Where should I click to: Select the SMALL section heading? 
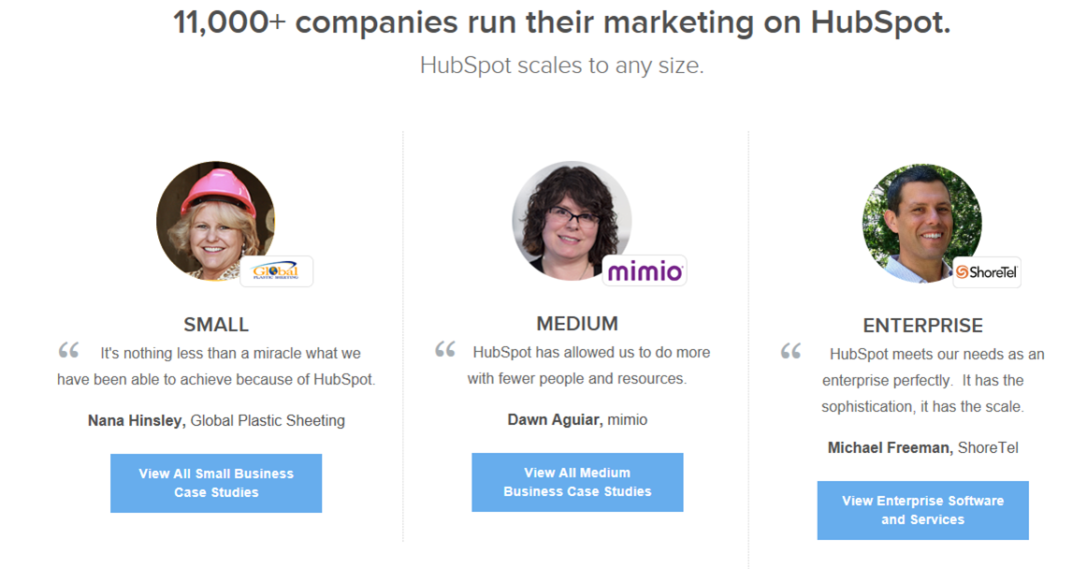click(216, 325)
